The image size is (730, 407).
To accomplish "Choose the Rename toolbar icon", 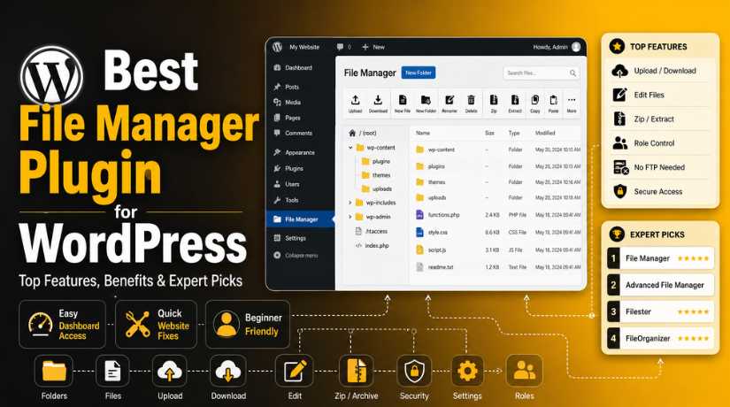I will 450,100.
